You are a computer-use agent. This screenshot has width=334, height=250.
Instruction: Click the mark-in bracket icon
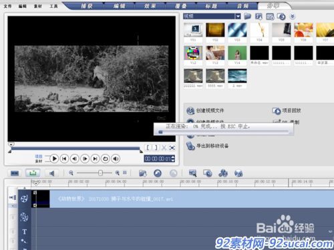(x=148, y=147)
